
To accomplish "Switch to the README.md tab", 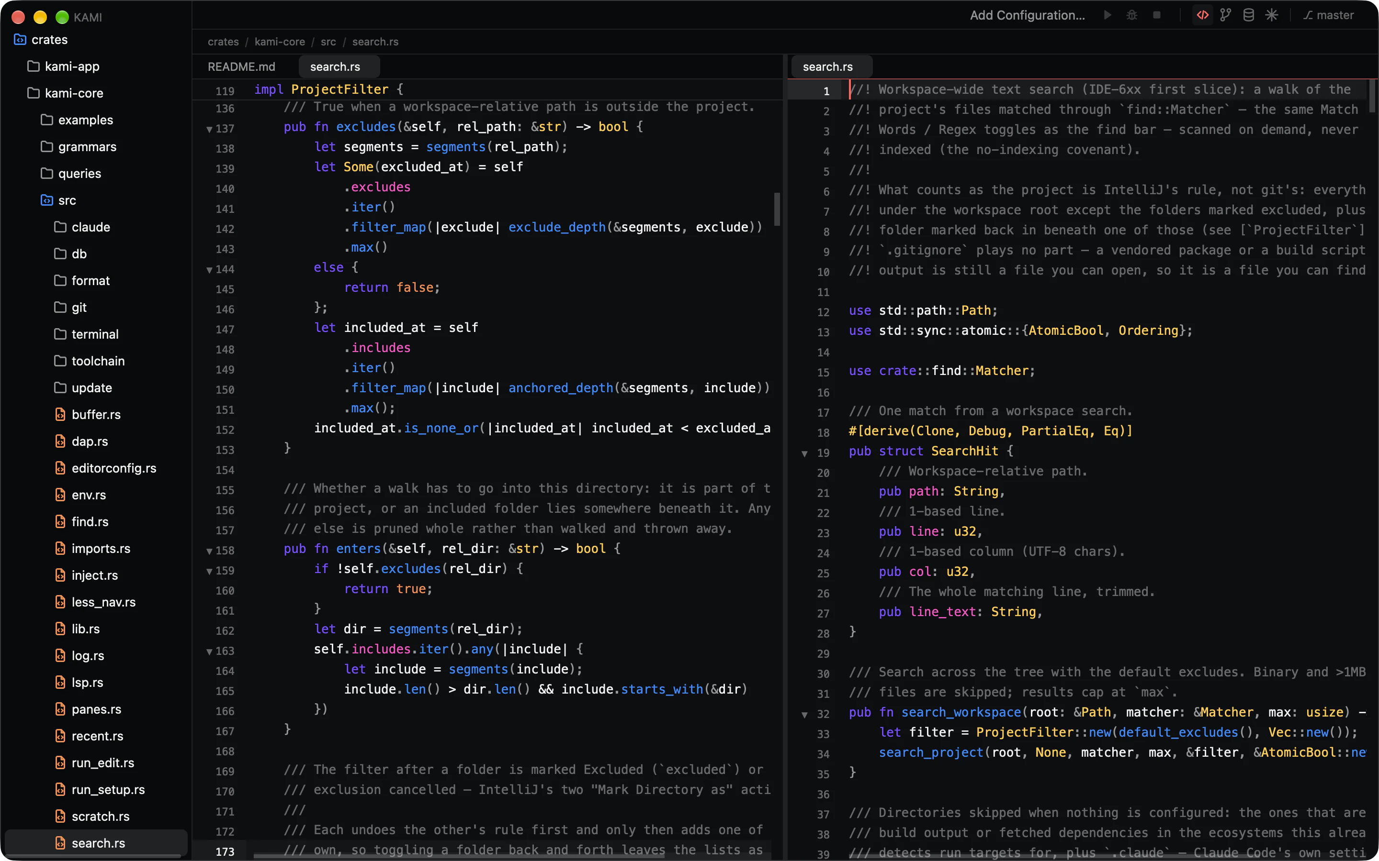I will pyautogui.click(x=241, y=66).
